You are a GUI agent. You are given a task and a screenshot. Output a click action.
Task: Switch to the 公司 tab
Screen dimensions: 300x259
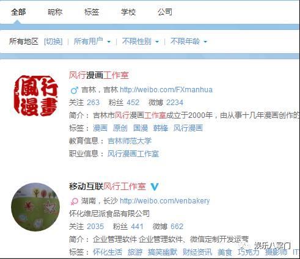165,12
